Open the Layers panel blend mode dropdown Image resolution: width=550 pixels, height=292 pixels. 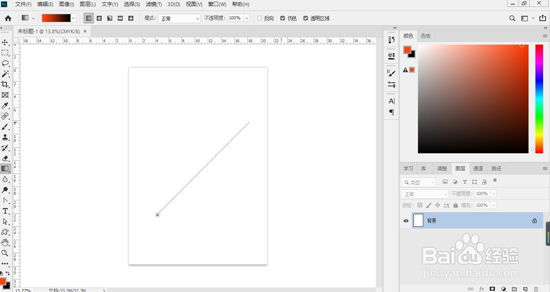point(425,194)
